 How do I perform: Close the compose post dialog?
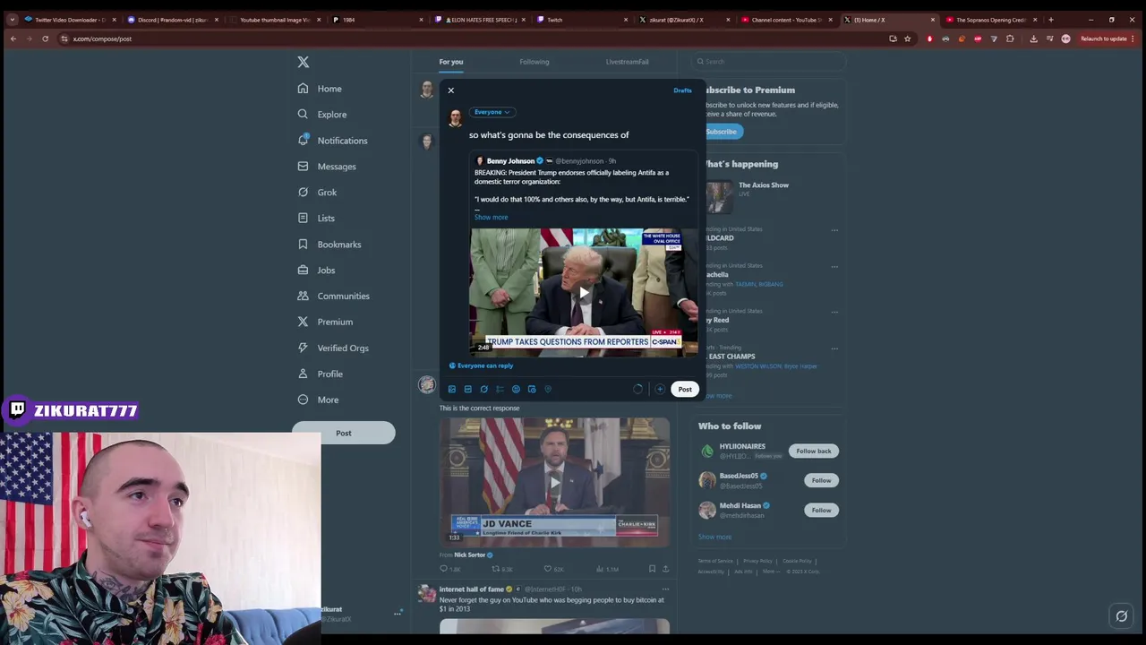451,90
